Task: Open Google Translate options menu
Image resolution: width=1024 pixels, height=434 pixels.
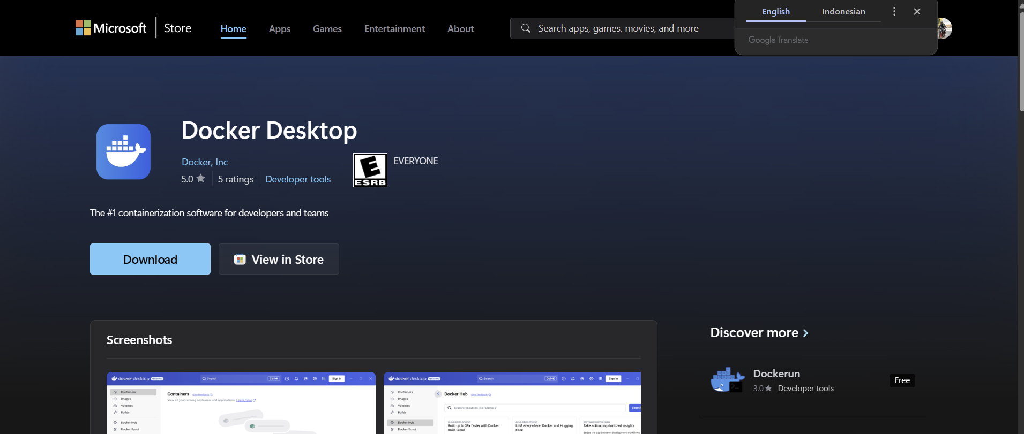Action: [894, 11]
